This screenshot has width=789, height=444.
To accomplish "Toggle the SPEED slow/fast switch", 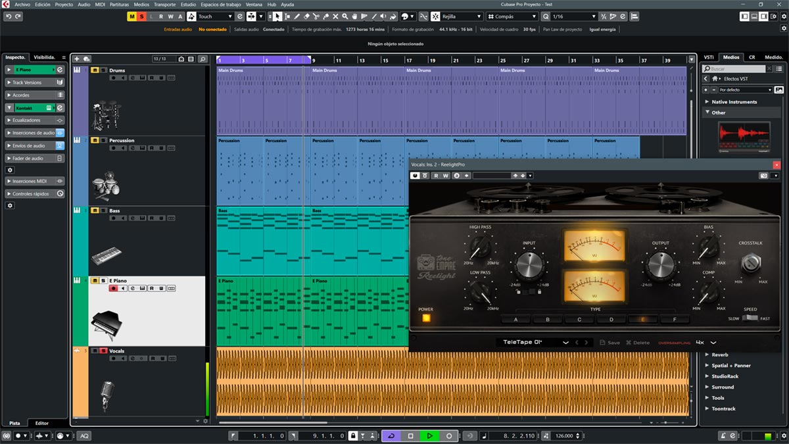I will [x=750, y=318].
